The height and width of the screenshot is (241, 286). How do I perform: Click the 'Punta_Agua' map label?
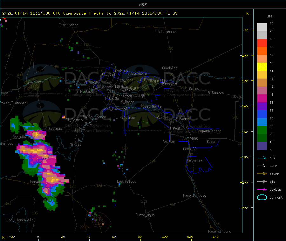[145, 215]
